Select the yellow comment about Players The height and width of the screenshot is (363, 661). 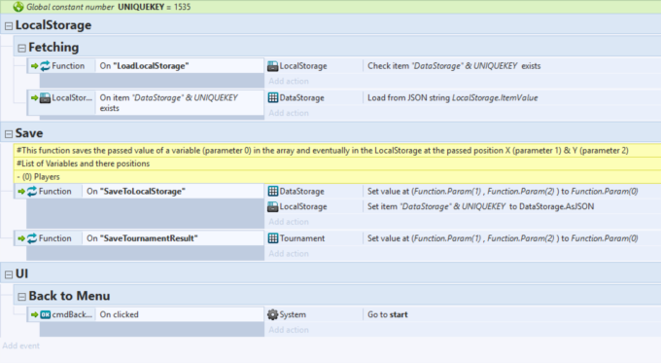pyautogui.click(x=337, y=177)
